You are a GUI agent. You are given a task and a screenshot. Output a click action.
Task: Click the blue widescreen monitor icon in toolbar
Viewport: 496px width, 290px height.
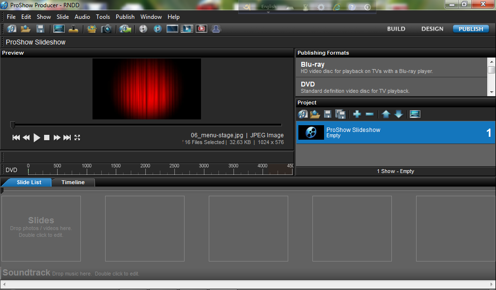(172, 29)
